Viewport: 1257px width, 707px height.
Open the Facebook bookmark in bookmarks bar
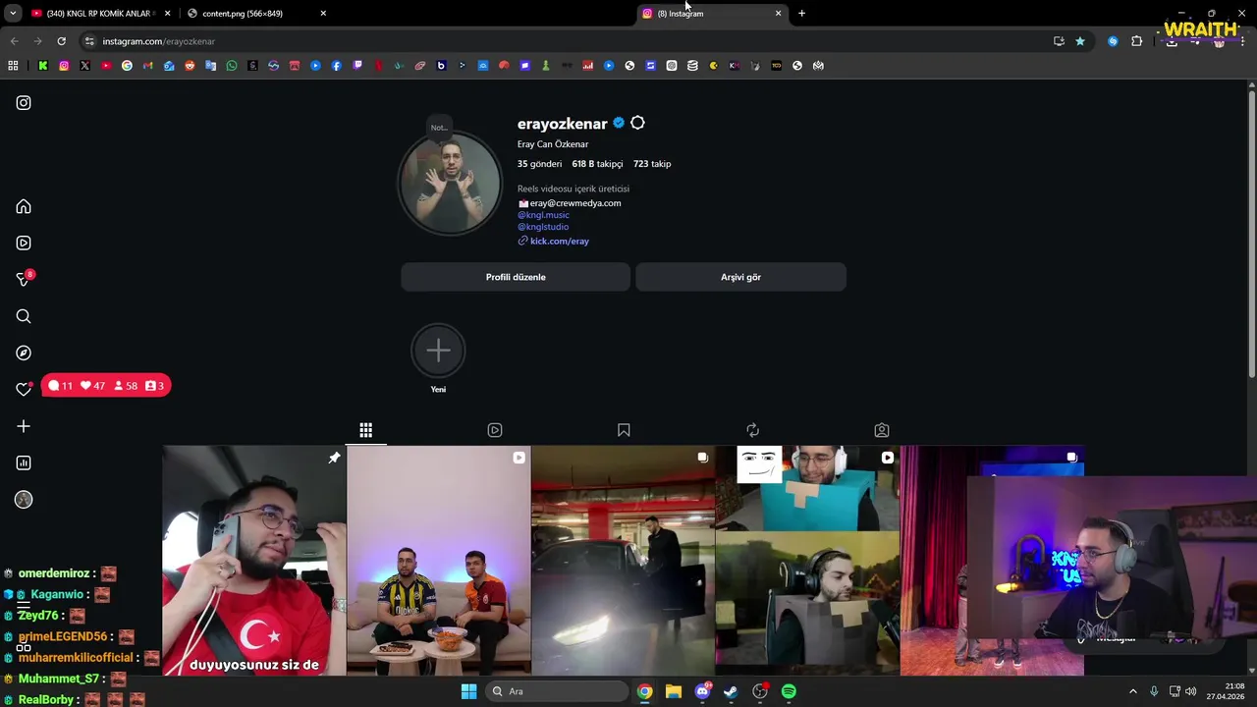[337, 66]
